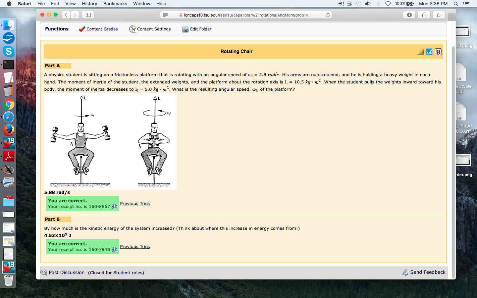The height and width of the screenshot is (298, 477).
Task: Open the Help menu
Action: 161,4
